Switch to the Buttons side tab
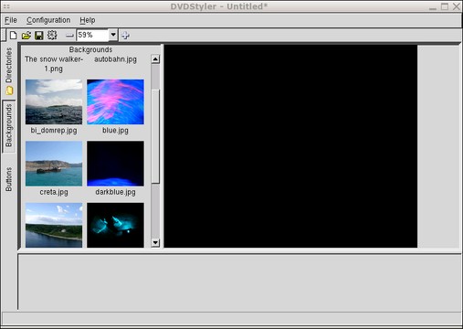This screenshot has height=329, width=463. click(x=8, y=179)
